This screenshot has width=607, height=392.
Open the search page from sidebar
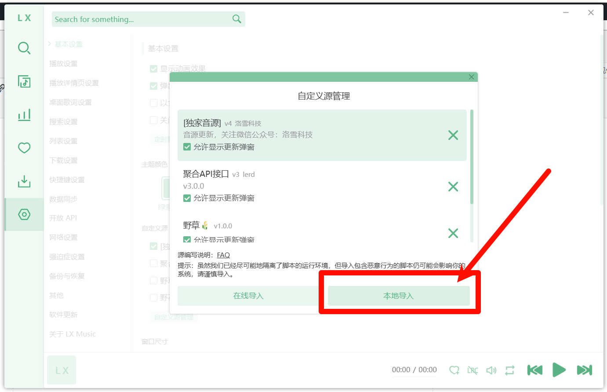[x=24, y=48]
